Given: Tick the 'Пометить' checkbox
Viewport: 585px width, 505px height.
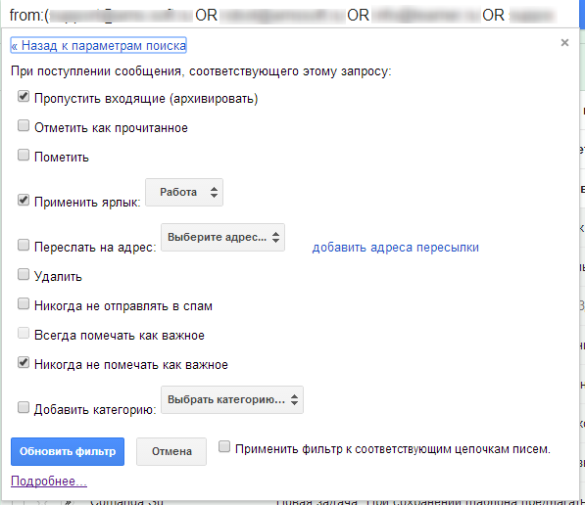Looking at the screenshot, I should (x=24, y=155).
